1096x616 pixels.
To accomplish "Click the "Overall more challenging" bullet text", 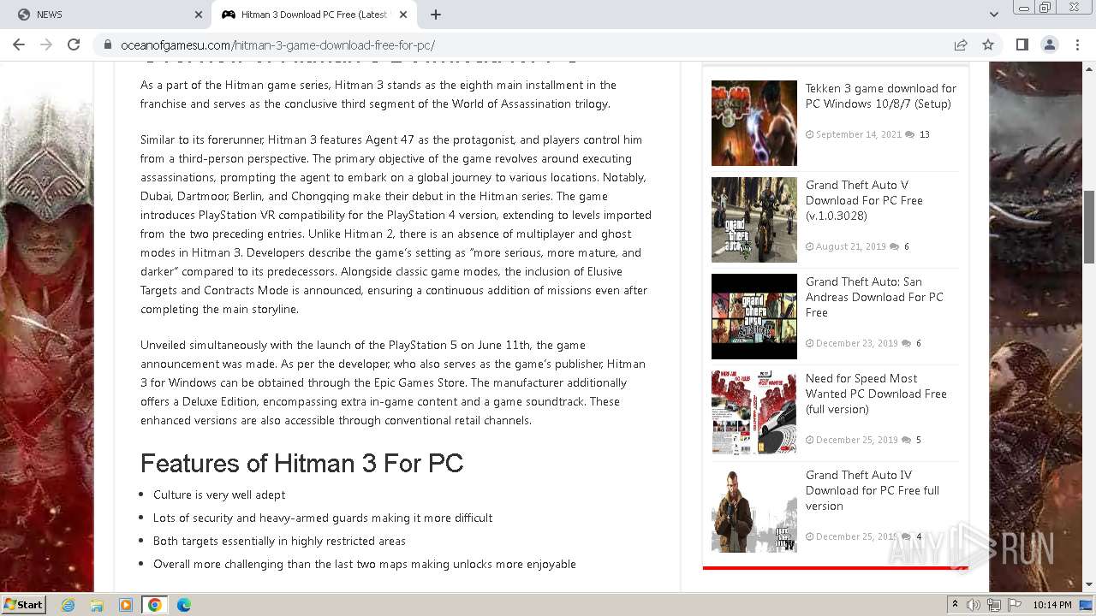I will 365,565.
